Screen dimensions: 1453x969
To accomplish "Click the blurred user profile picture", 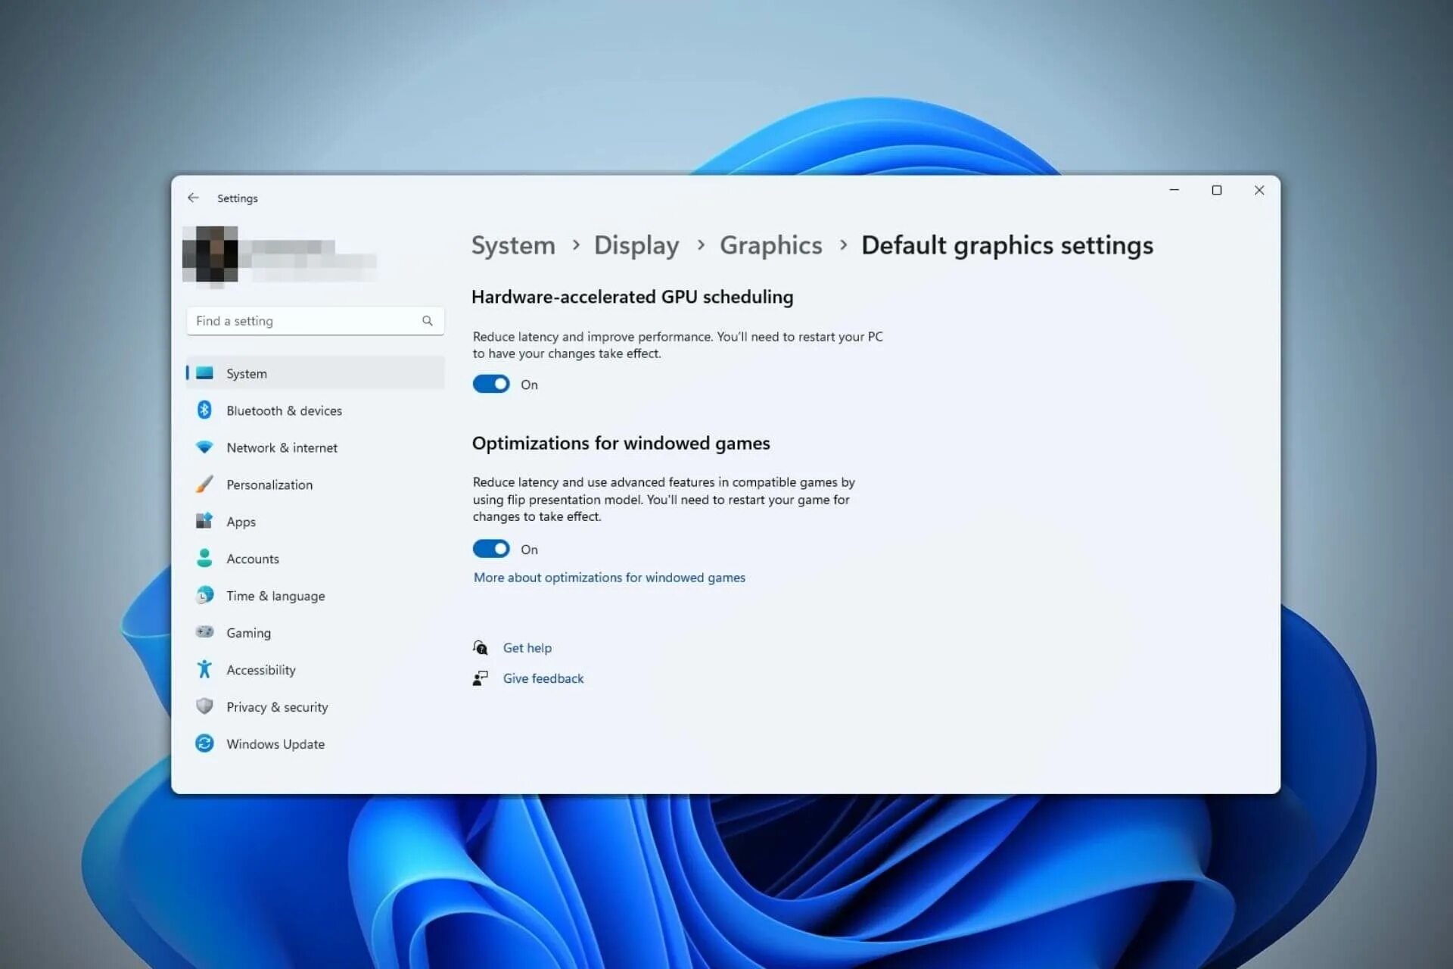I will (x=210, y=254).
